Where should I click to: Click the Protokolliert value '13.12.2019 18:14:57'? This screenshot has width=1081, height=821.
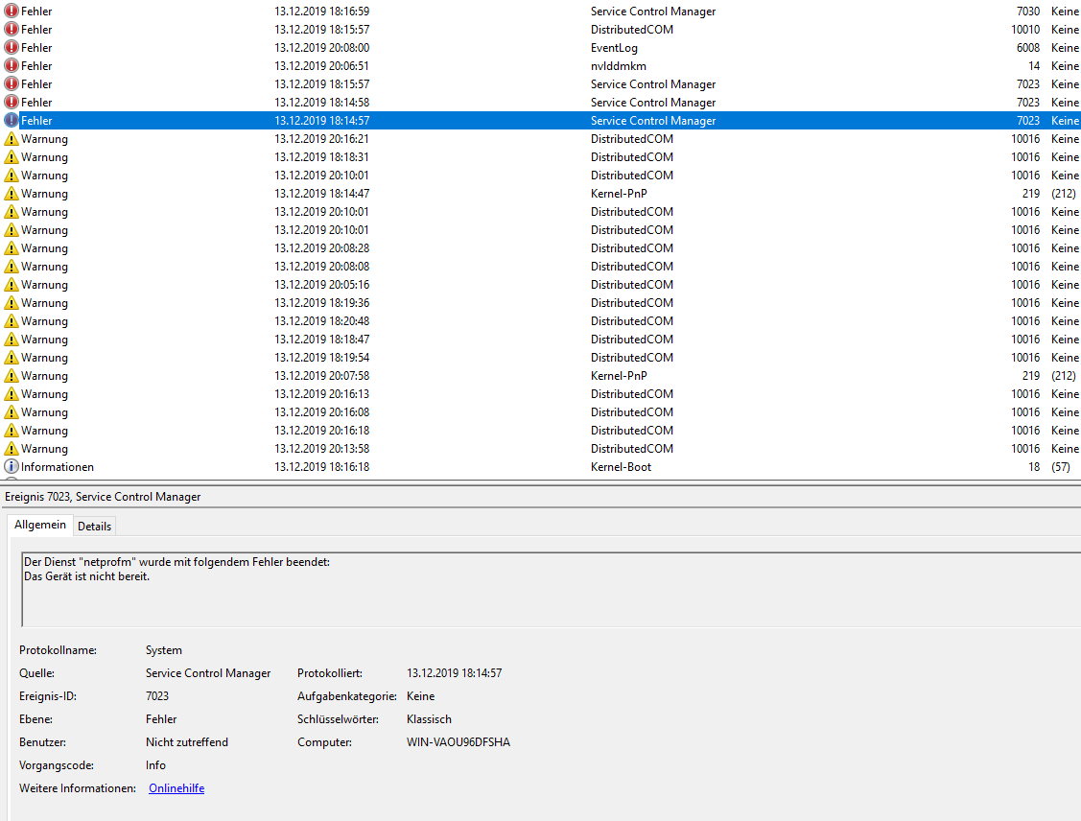[455, 672]
